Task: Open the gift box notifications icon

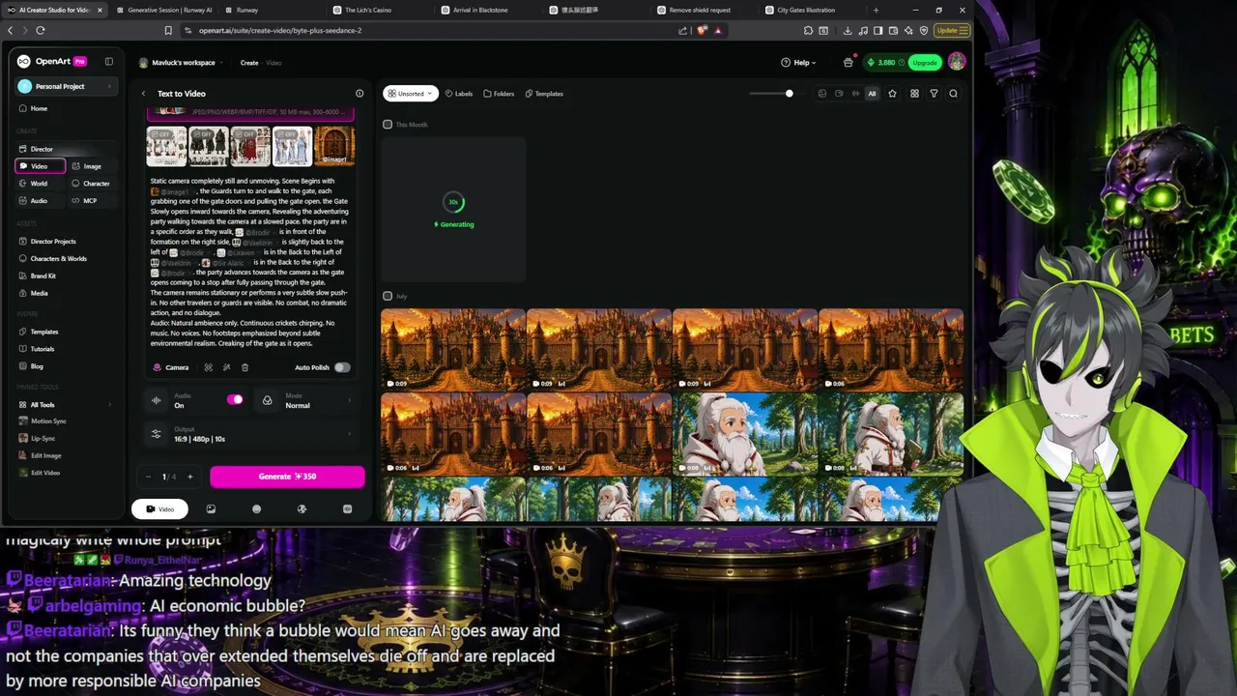Action: point(849,63)
